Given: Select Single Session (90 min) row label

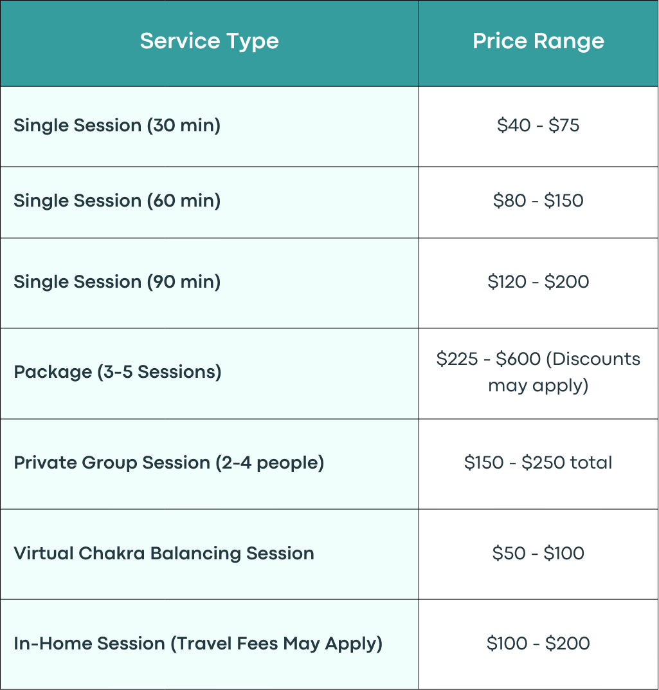Looking at the screenshot, I should click(117, 282).
